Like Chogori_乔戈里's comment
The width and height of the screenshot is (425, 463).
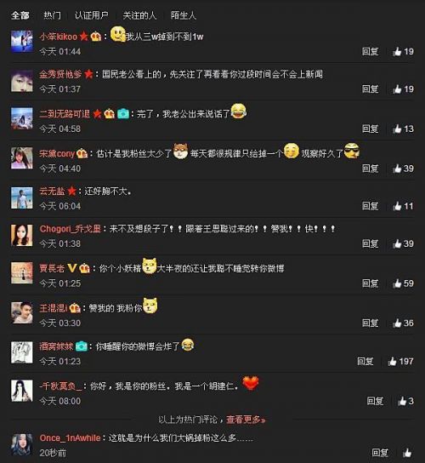pyautogui.click(x=403, y=243)
